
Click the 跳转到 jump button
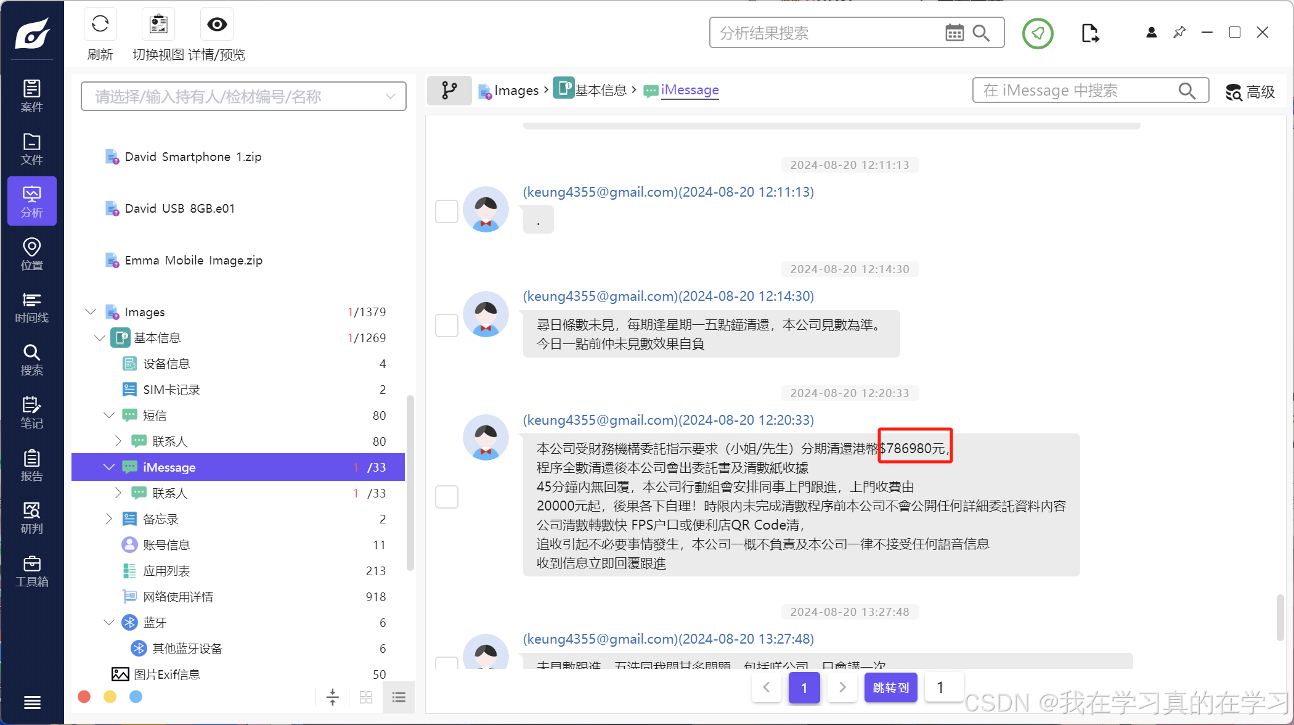tap(890, 687)
